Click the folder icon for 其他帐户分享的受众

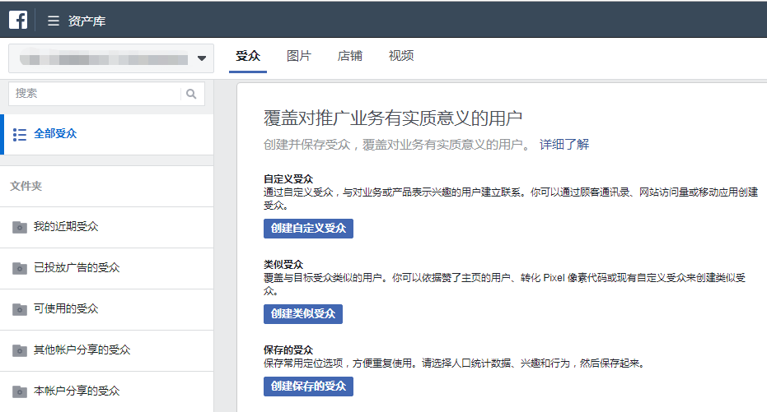20,350
